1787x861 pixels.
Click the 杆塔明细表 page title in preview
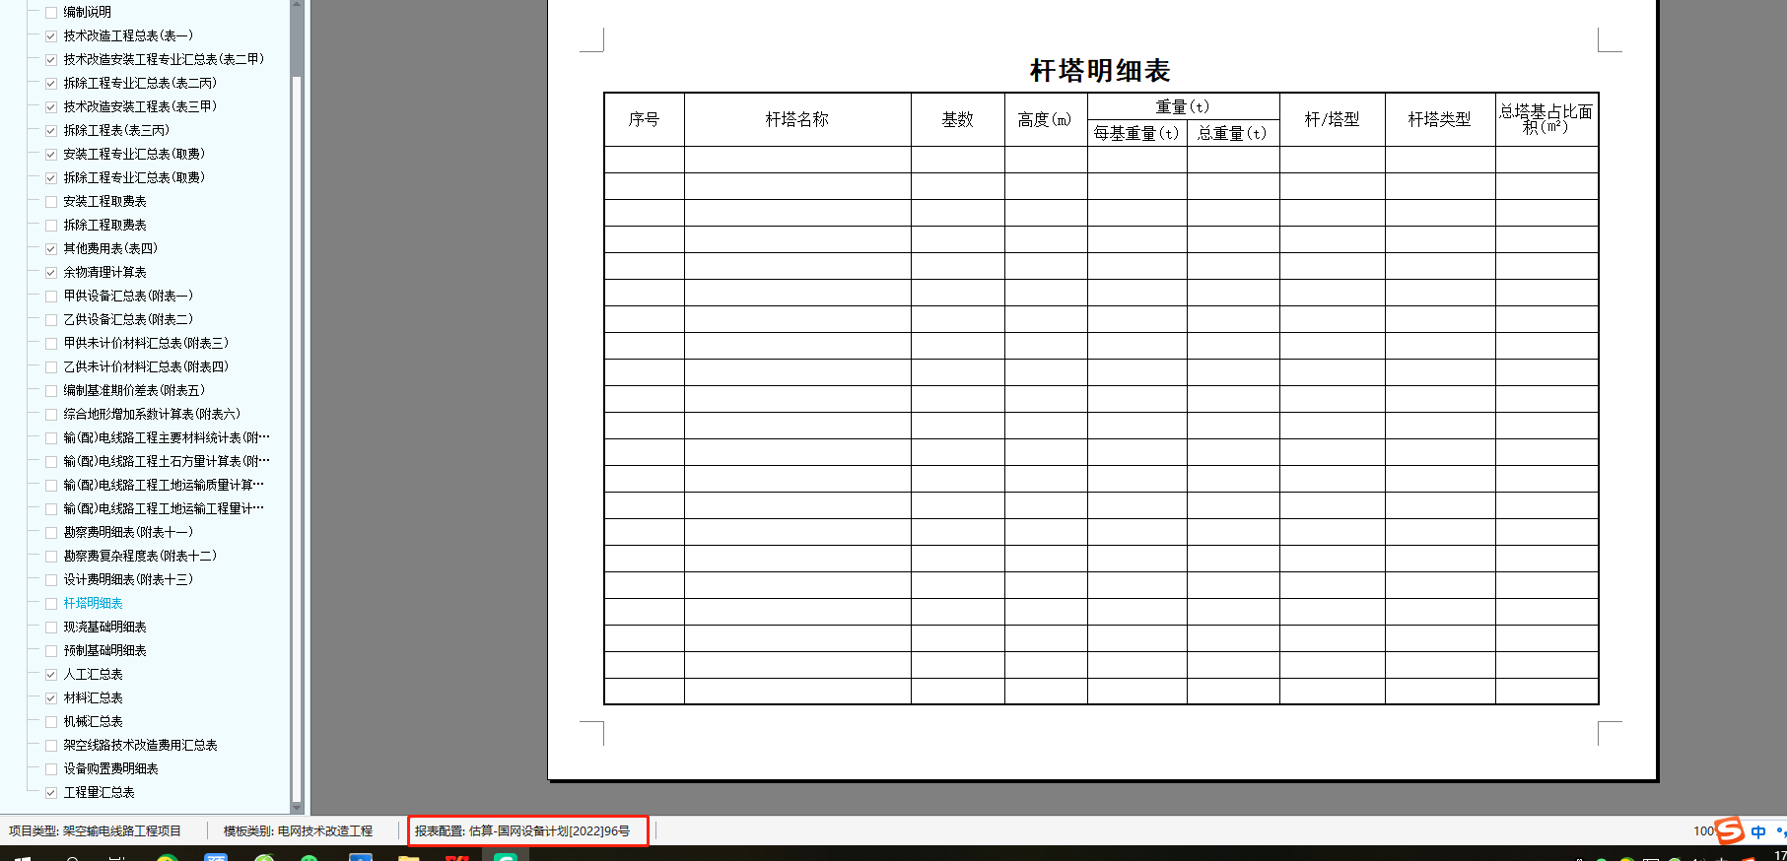1100,71
